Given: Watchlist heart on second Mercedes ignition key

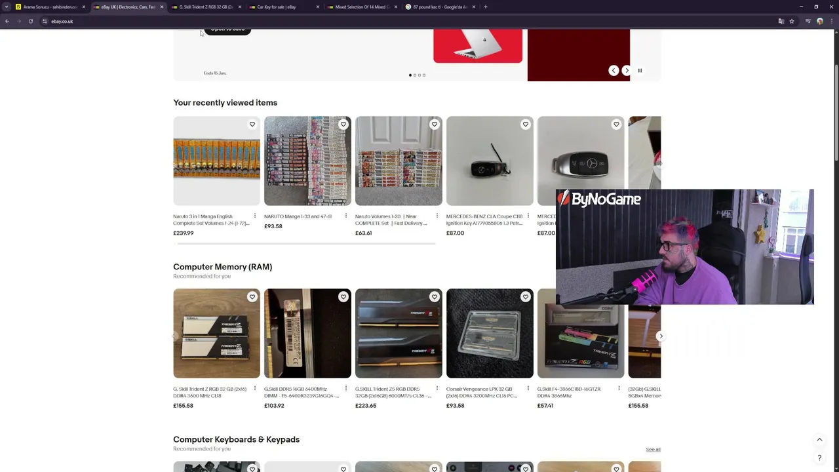Looking at the screenshot, I should coord(616,124).
